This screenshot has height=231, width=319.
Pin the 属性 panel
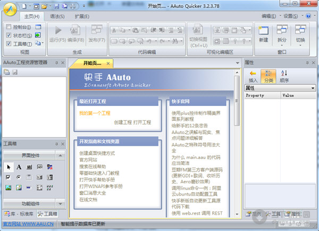tap(307, 63)
